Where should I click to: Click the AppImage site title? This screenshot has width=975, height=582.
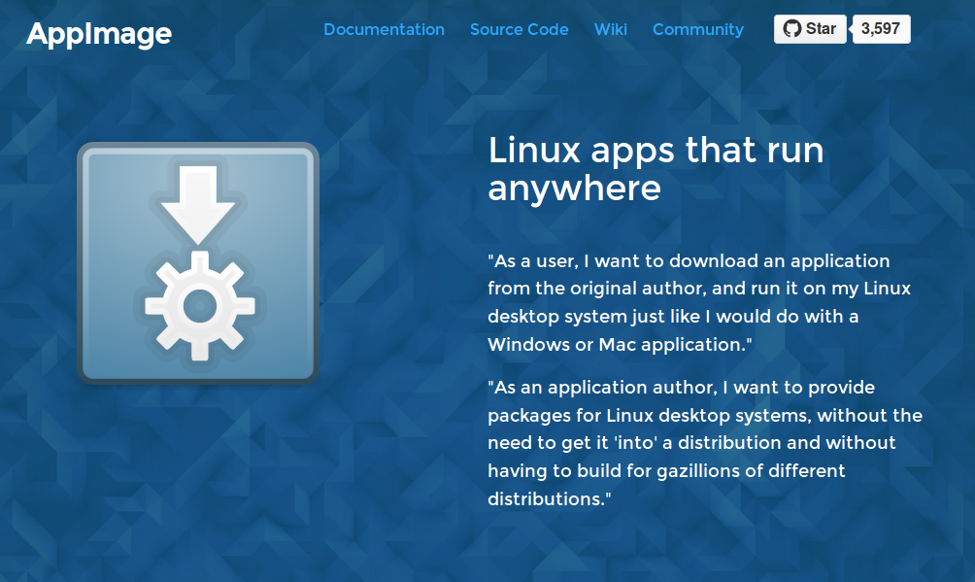coord(99,34)
